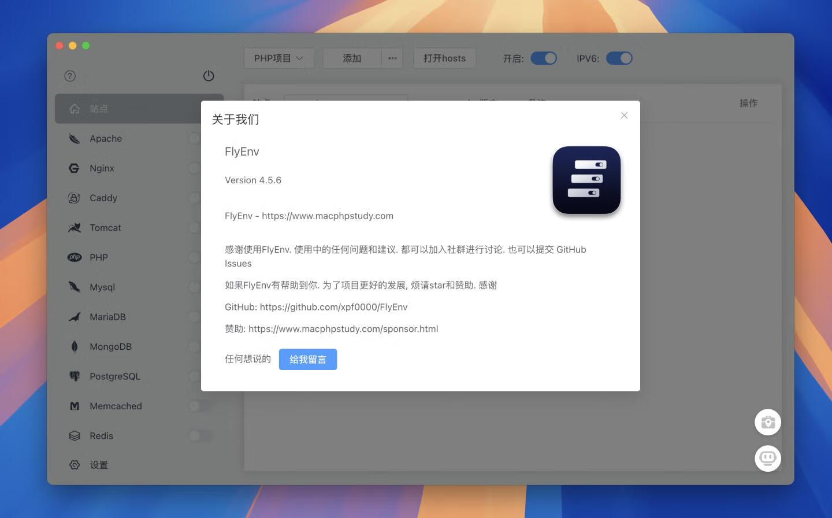The height and width of the screenshot is (518, 832).
Task: Click the MongoDB leaf icon
Action: pyautogui.click(x=75, y=347)
